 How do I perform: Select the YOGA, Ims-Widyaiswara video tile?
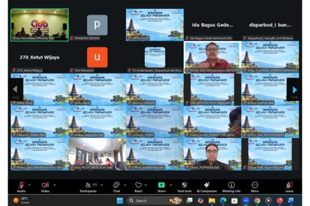(x=212, y=57)
